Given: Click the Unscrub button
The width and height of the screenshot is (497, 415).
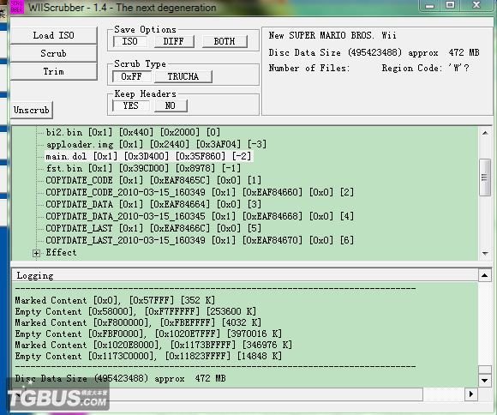Looking at the screenshot, I should pyautogui.click(x=32, y=110).
